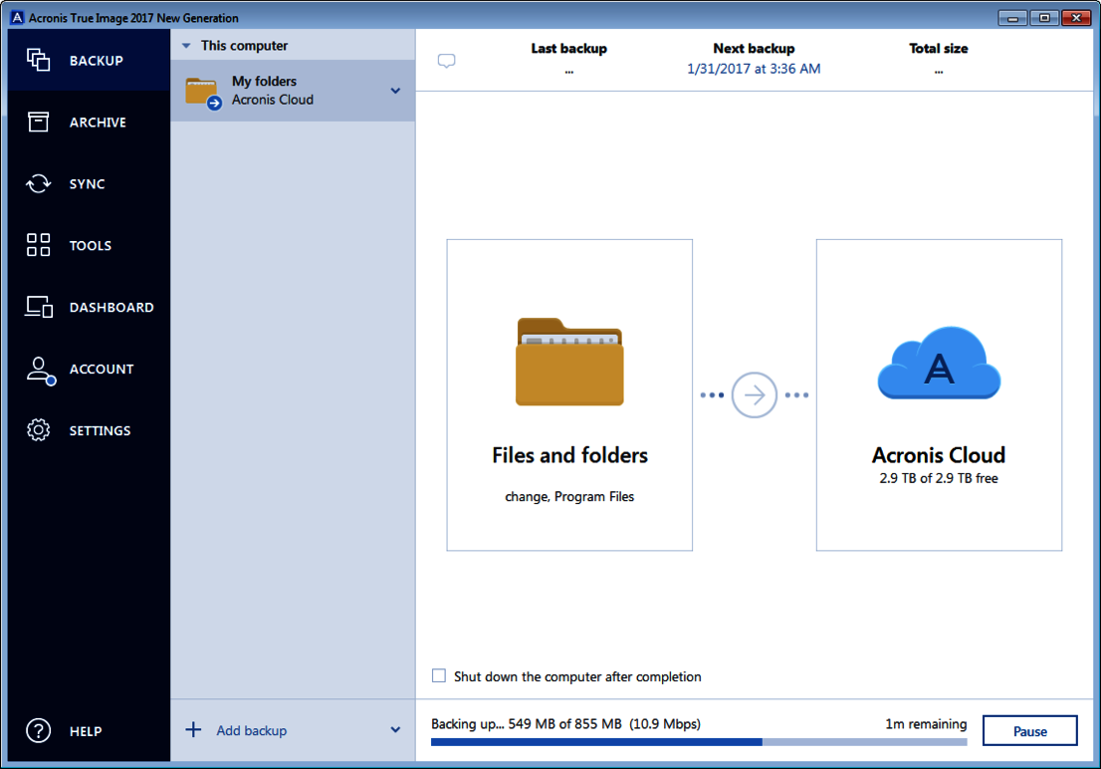
Task: Click the Settings gear icon
Action: (x=39, y=431)
